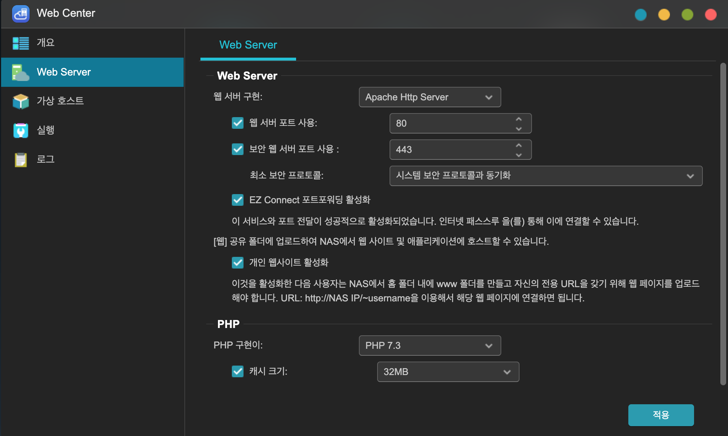This screenshot has height=436, width=728.
Task: Open the 개요 overview icon in sidebar
Action: pos(20,43)
